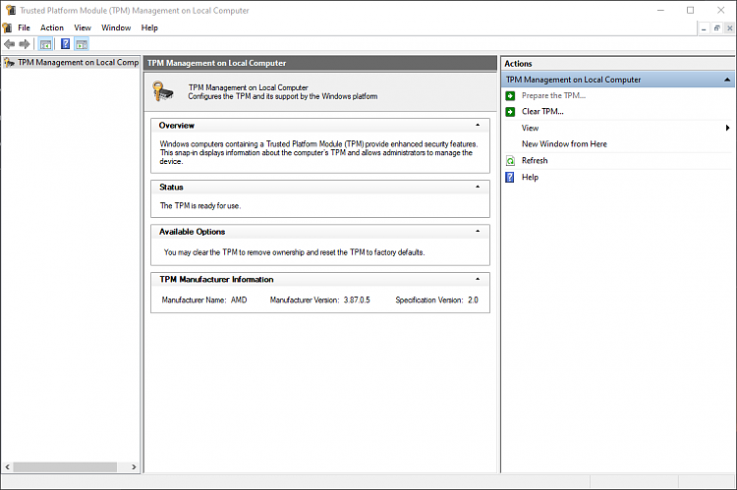Click the Help icon in Actions pane
This screenshot has width=737, height=490.
point(510,177)
